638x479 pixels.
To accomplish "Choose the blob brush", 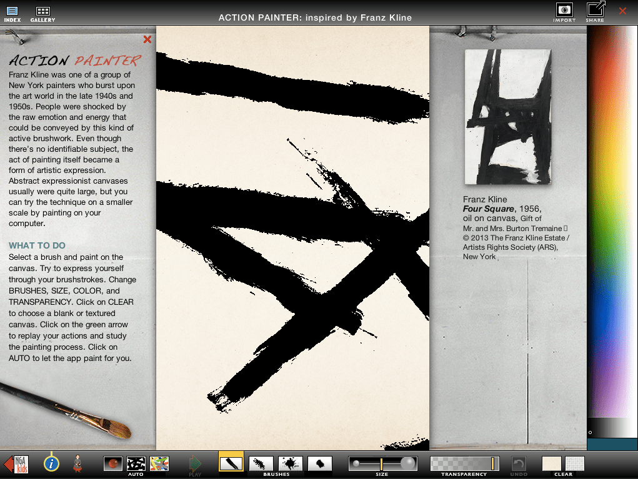I will click(x=320, y=463).
